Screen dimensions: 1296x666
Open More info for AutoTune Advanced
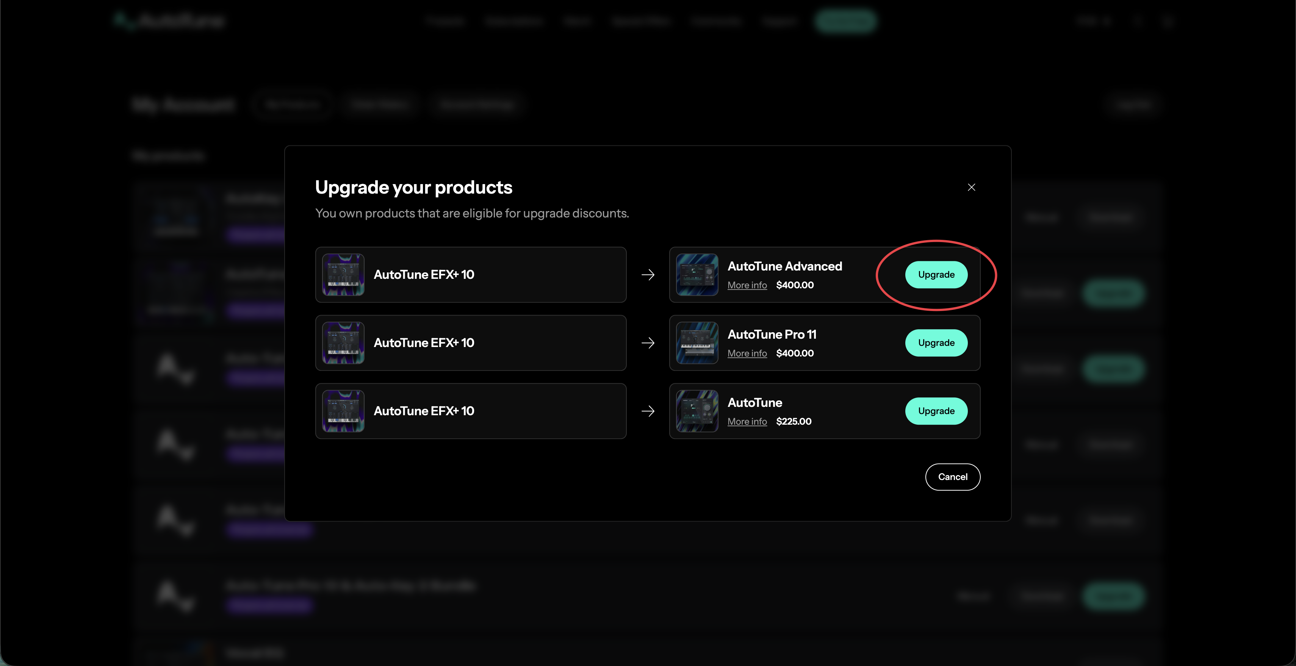[747, 285]
